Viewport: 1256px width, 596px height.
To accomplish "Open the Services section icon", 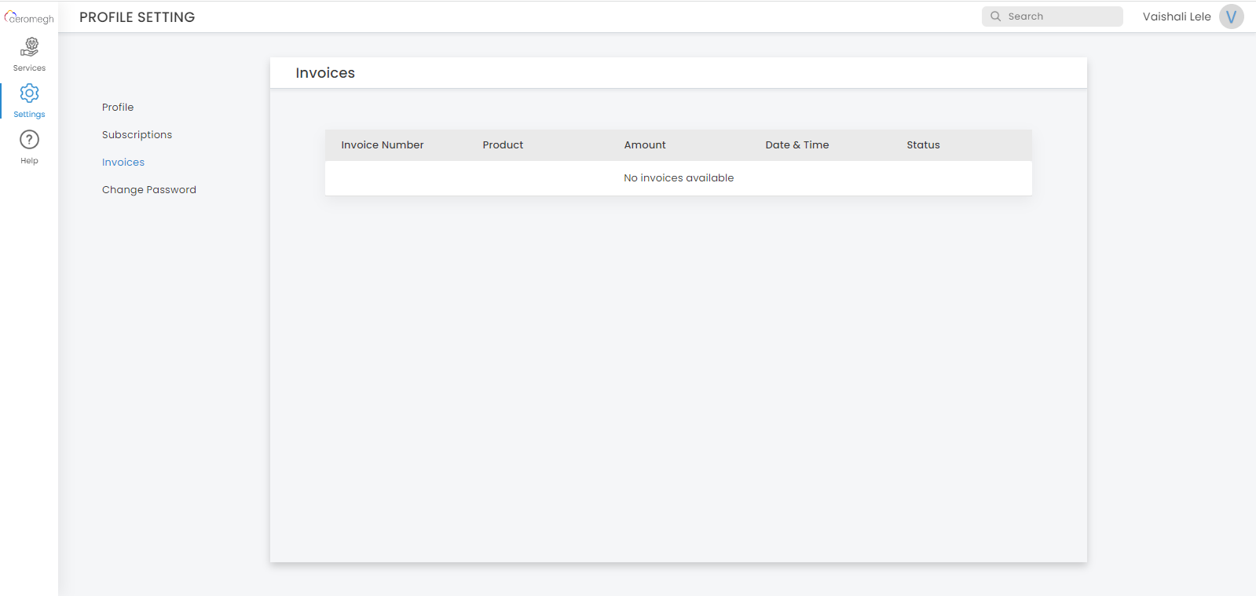I will (x=29, y=48).
